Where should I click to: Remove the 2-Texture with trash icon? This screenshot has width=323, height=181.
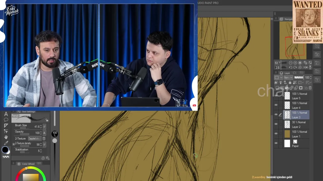tap(44, 139)
